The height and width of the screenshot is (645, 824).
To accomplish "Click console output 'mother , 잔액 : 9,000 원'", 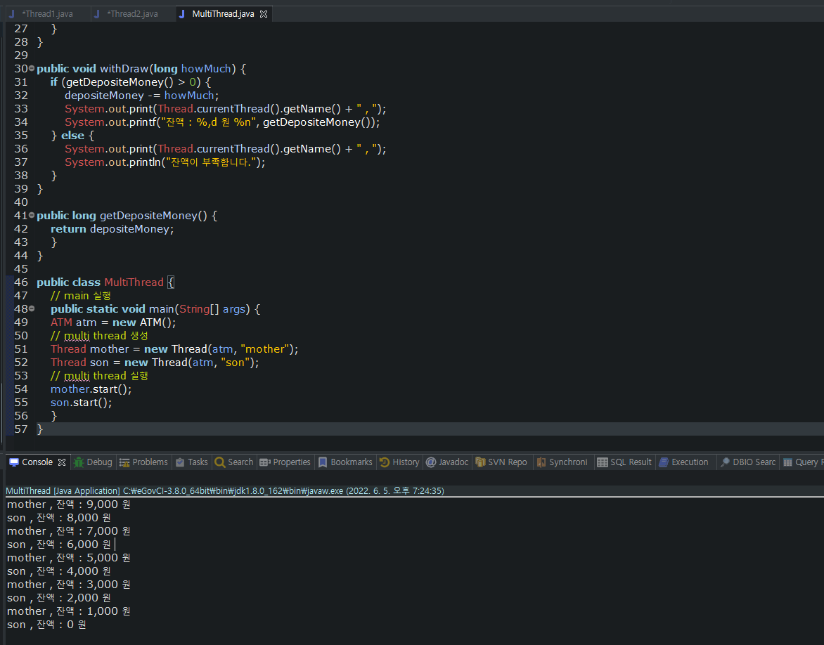I will pos(69,504).
